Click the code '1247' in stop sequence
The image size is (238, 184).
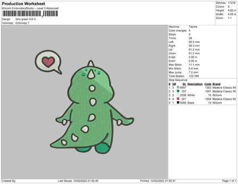click(x=208, y=91)
